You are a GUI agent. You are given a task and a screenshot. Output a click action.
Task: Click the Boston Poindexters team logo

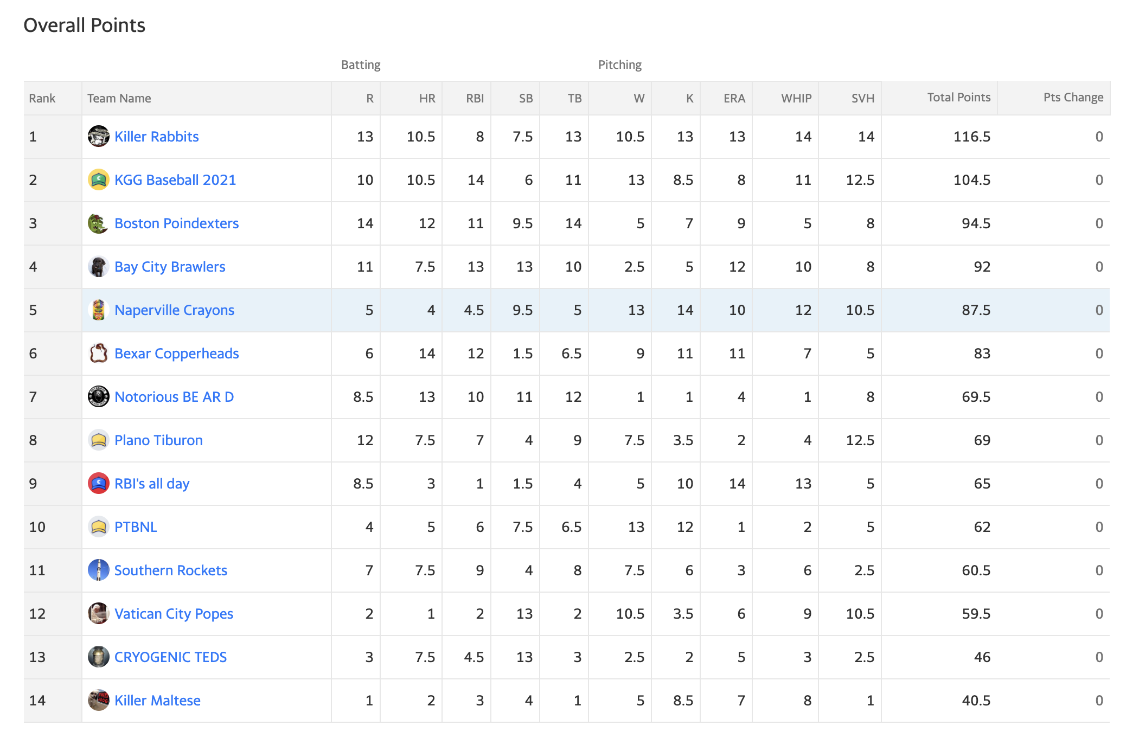pos(98,223)
